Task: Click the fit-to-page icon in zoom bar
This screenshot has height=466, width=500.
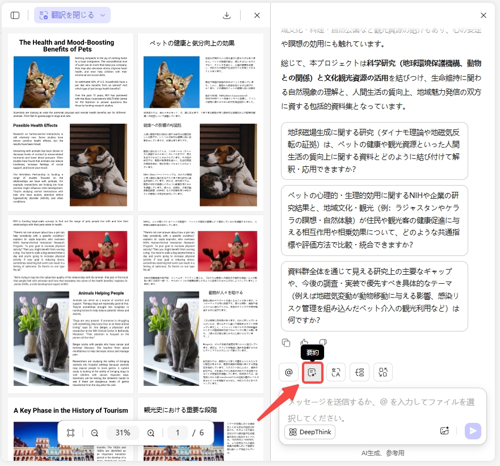Action: click(x=71, y=433)
